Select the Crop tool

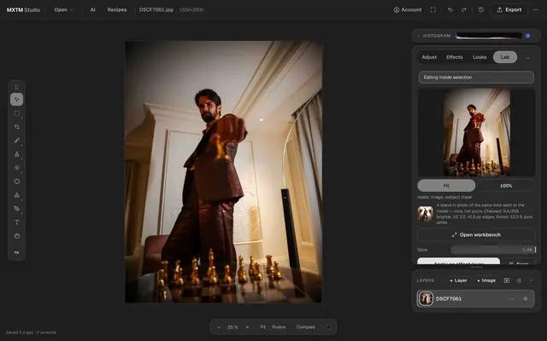(x=17, y=127)
